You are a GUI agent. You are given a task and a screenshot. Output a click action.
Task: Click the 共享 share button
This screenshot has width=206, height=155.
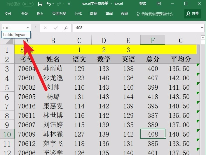(193, 14)
